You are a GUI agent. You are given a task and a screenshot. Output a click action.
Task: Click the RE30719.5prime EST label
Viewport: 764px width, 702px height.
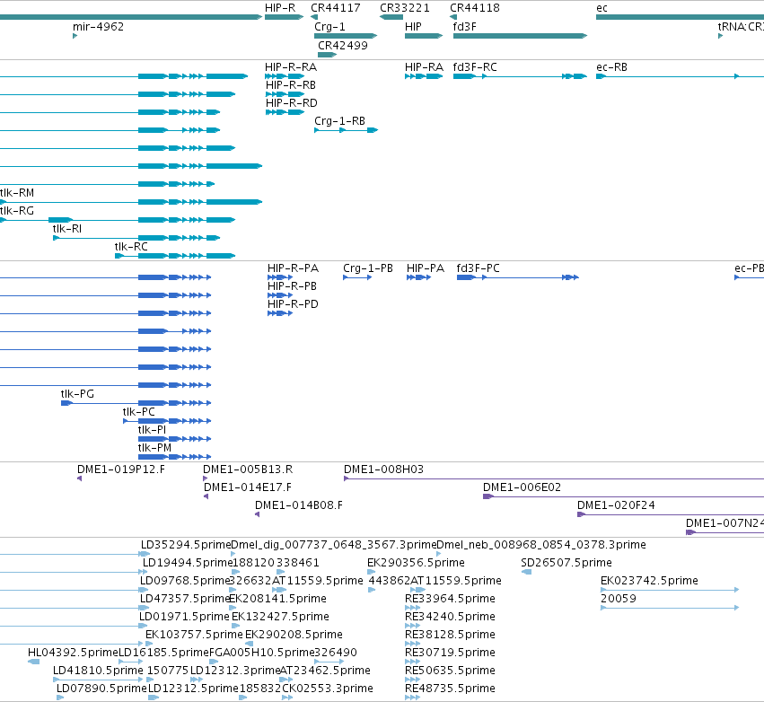[450, 653]
